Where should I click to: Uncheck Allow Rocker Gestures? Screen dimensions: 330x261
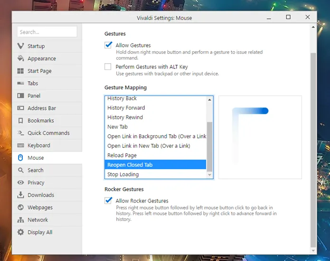[108, 201]
